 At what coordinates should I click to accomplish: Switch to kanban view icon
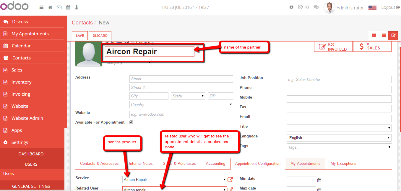(374, 35)
